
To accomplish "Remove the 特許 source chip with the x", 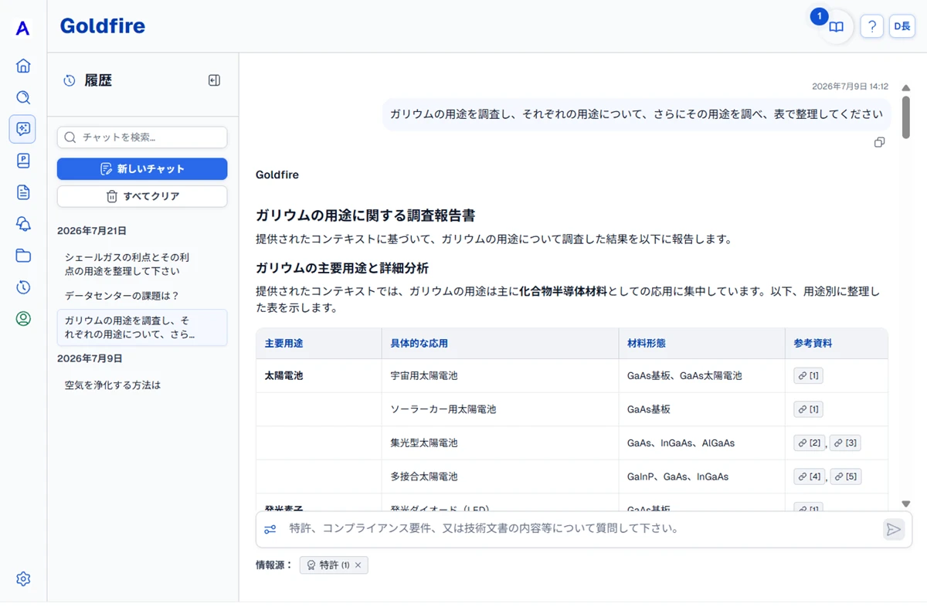I will click(x=358, y=565).
